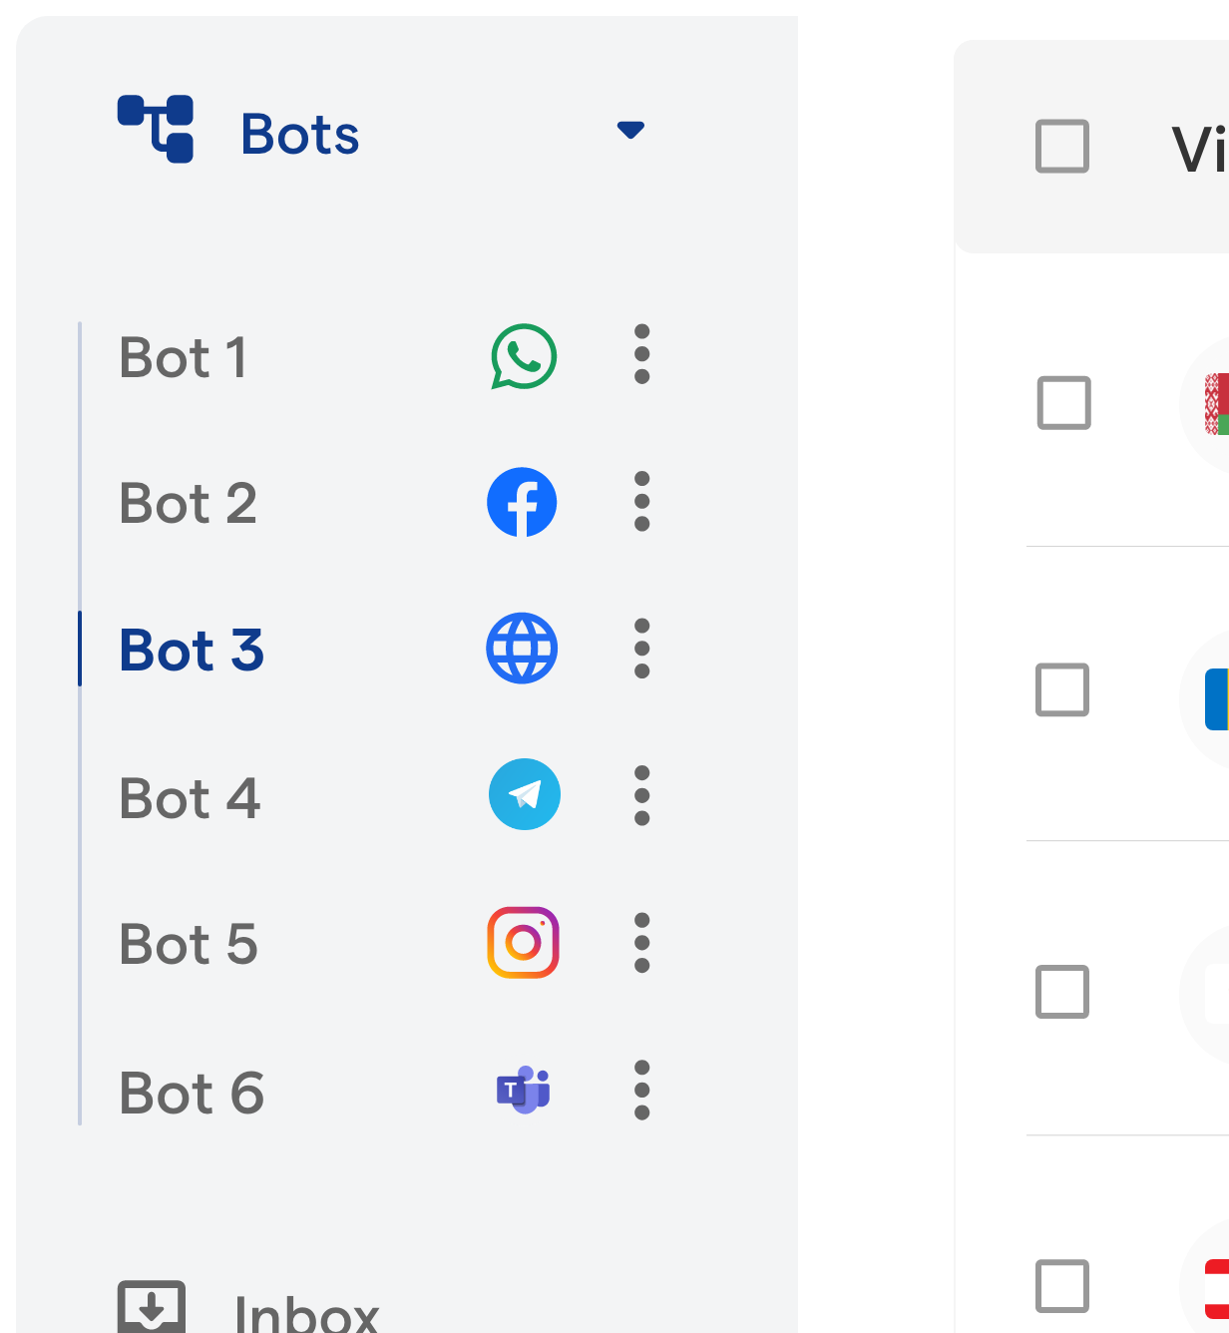Screen dimensions: 1229x1333
Task: Select Bot 4 in the sidebar
Action: tap(190, 798)
